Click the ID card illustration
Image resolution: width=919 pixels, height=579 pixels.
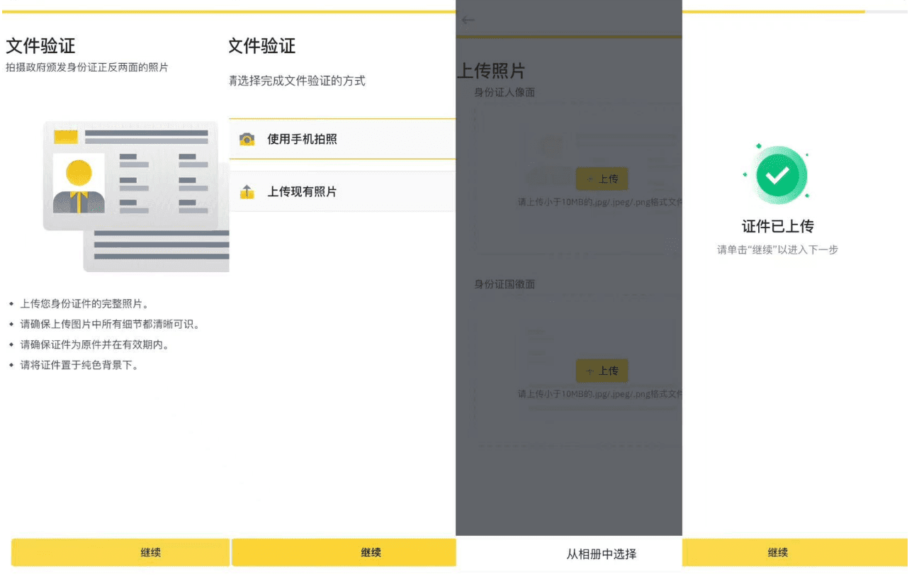(x=136, y=196)
